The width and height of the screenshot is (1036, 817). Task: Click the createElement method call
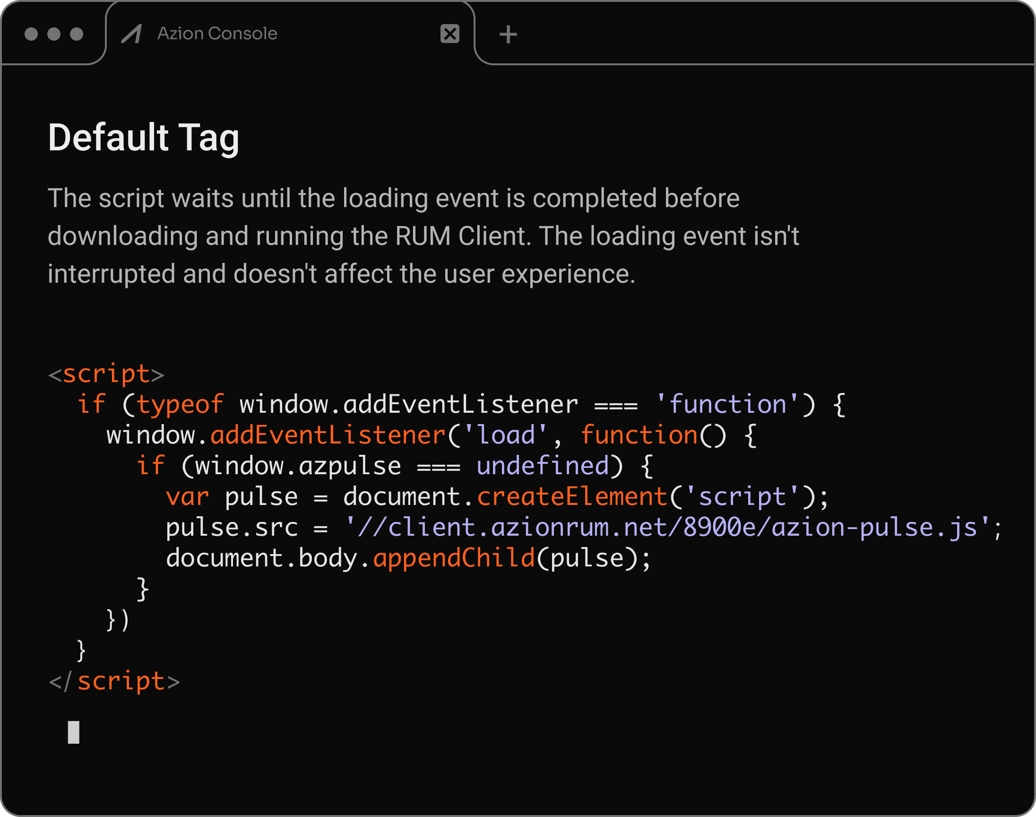click(572, 496)
